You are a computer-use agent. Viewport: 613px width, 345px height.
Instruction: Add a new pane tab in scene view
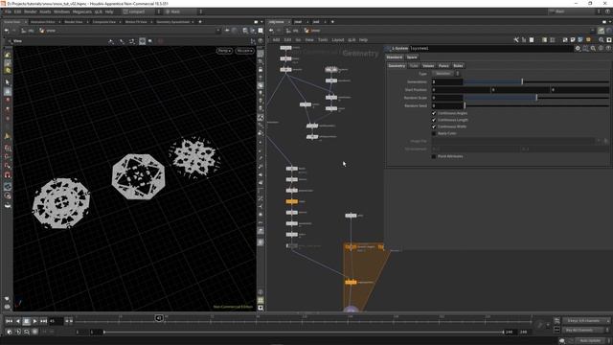tap(200, 22)
